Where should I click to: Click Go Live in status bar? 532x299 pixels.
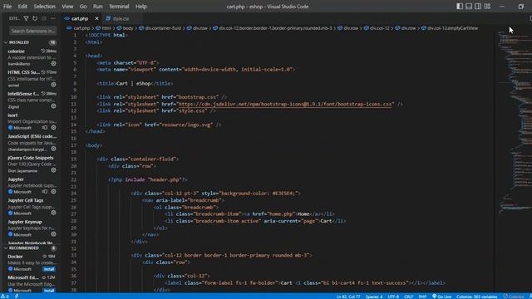pyautogui.click(x=441, y=297)
